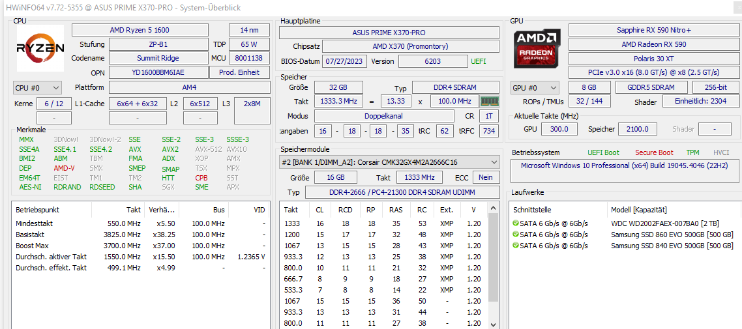742x329 pixels.
Task: Click the ECC value Nein
Action: tap(486, 177)
